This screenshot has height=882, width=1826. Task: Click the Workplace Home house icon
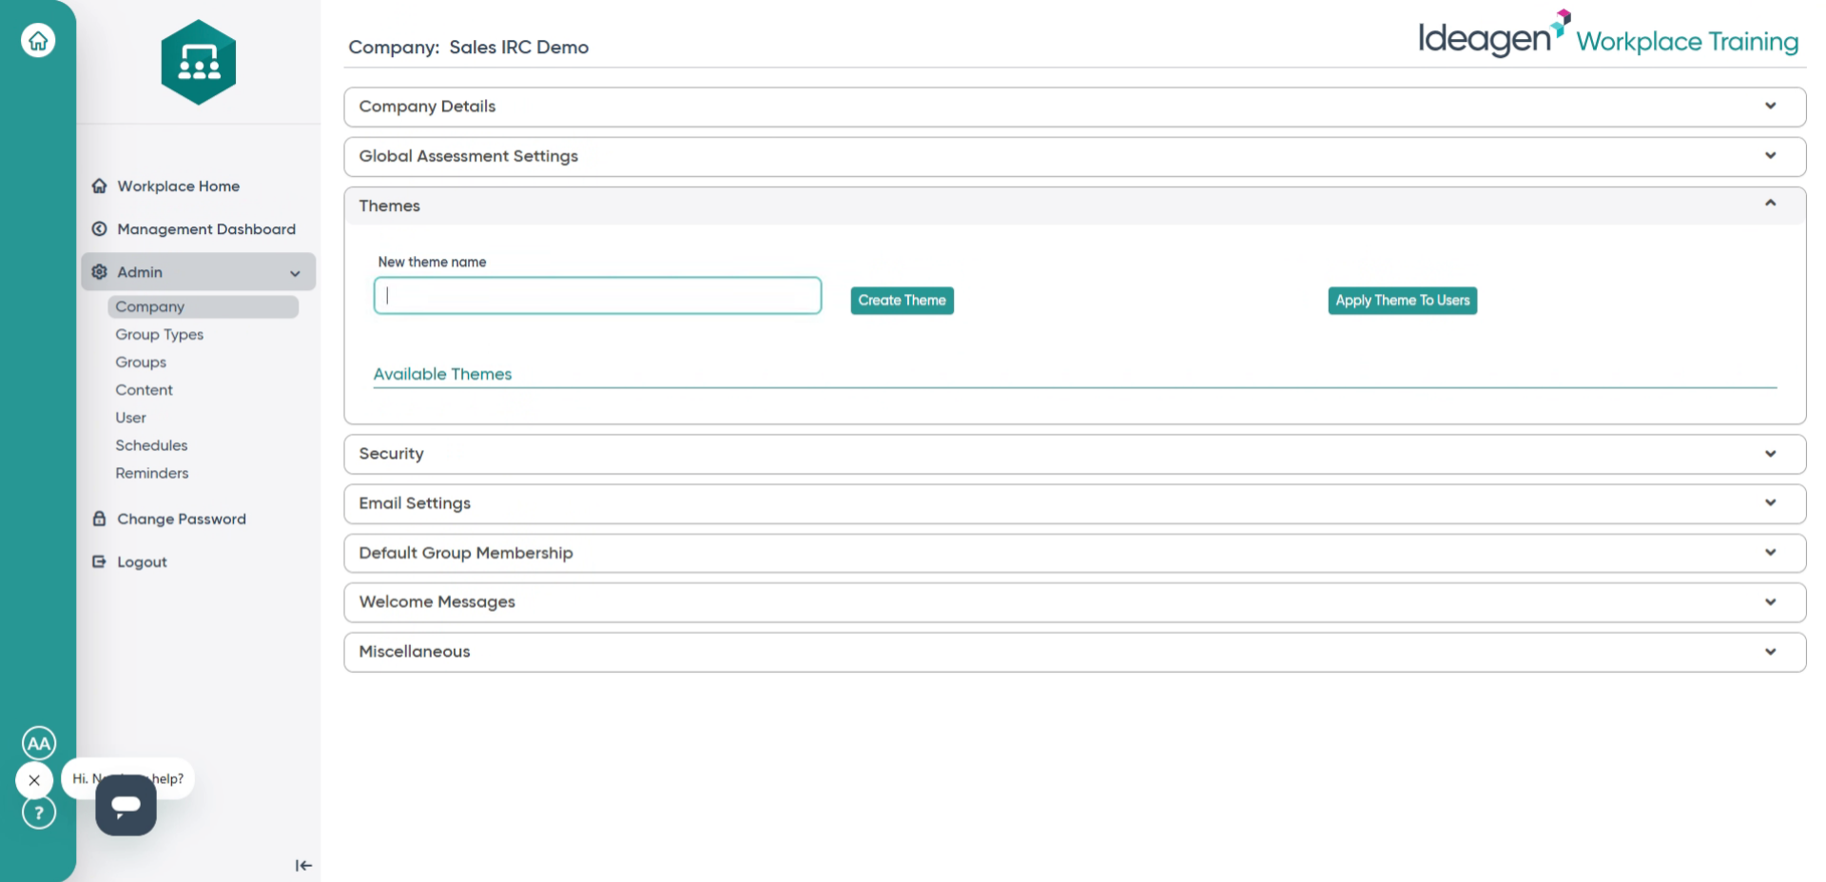(99, 186)
